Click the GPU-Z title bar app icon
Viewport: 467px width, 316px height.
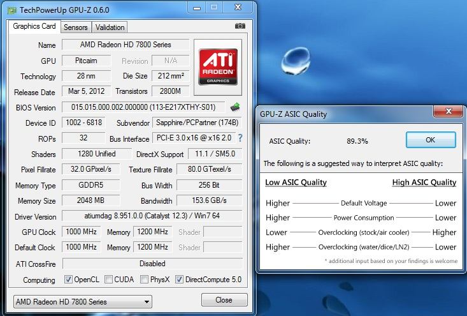point(12,10)
